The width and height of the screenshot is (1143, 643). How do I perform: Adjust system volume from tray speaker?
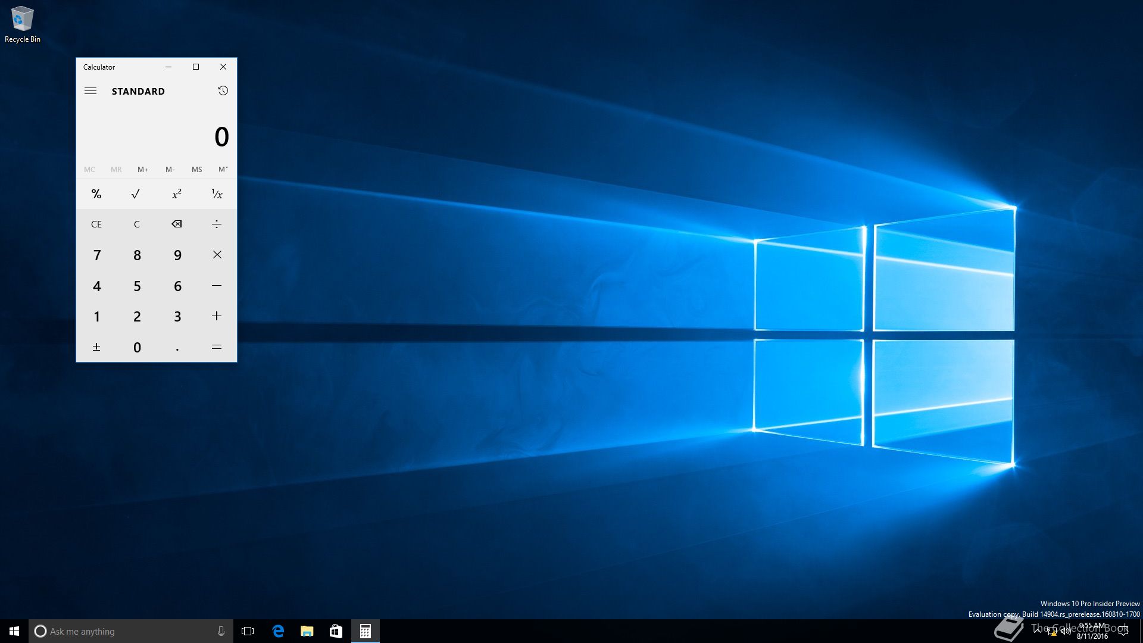point(1066,632)
